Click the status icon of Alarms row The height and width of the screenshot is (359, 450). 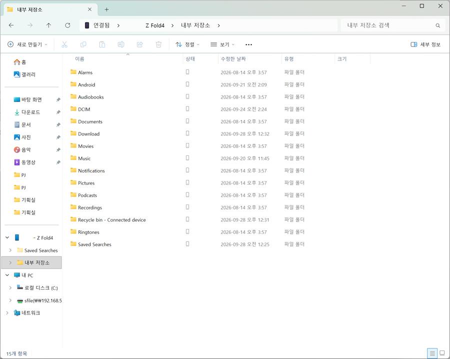(187, 72)
